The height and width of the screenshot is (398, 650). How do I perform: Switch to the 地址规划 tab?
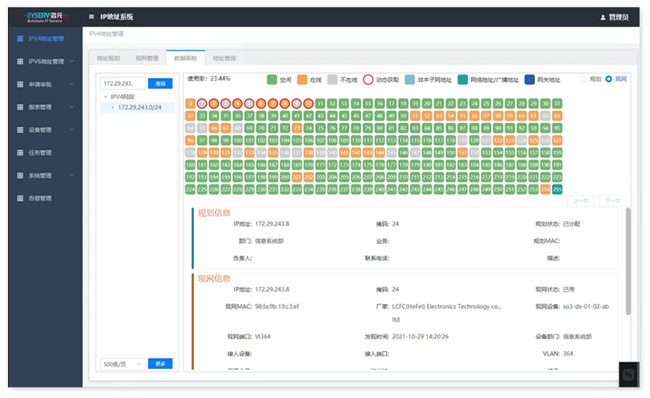109,59
